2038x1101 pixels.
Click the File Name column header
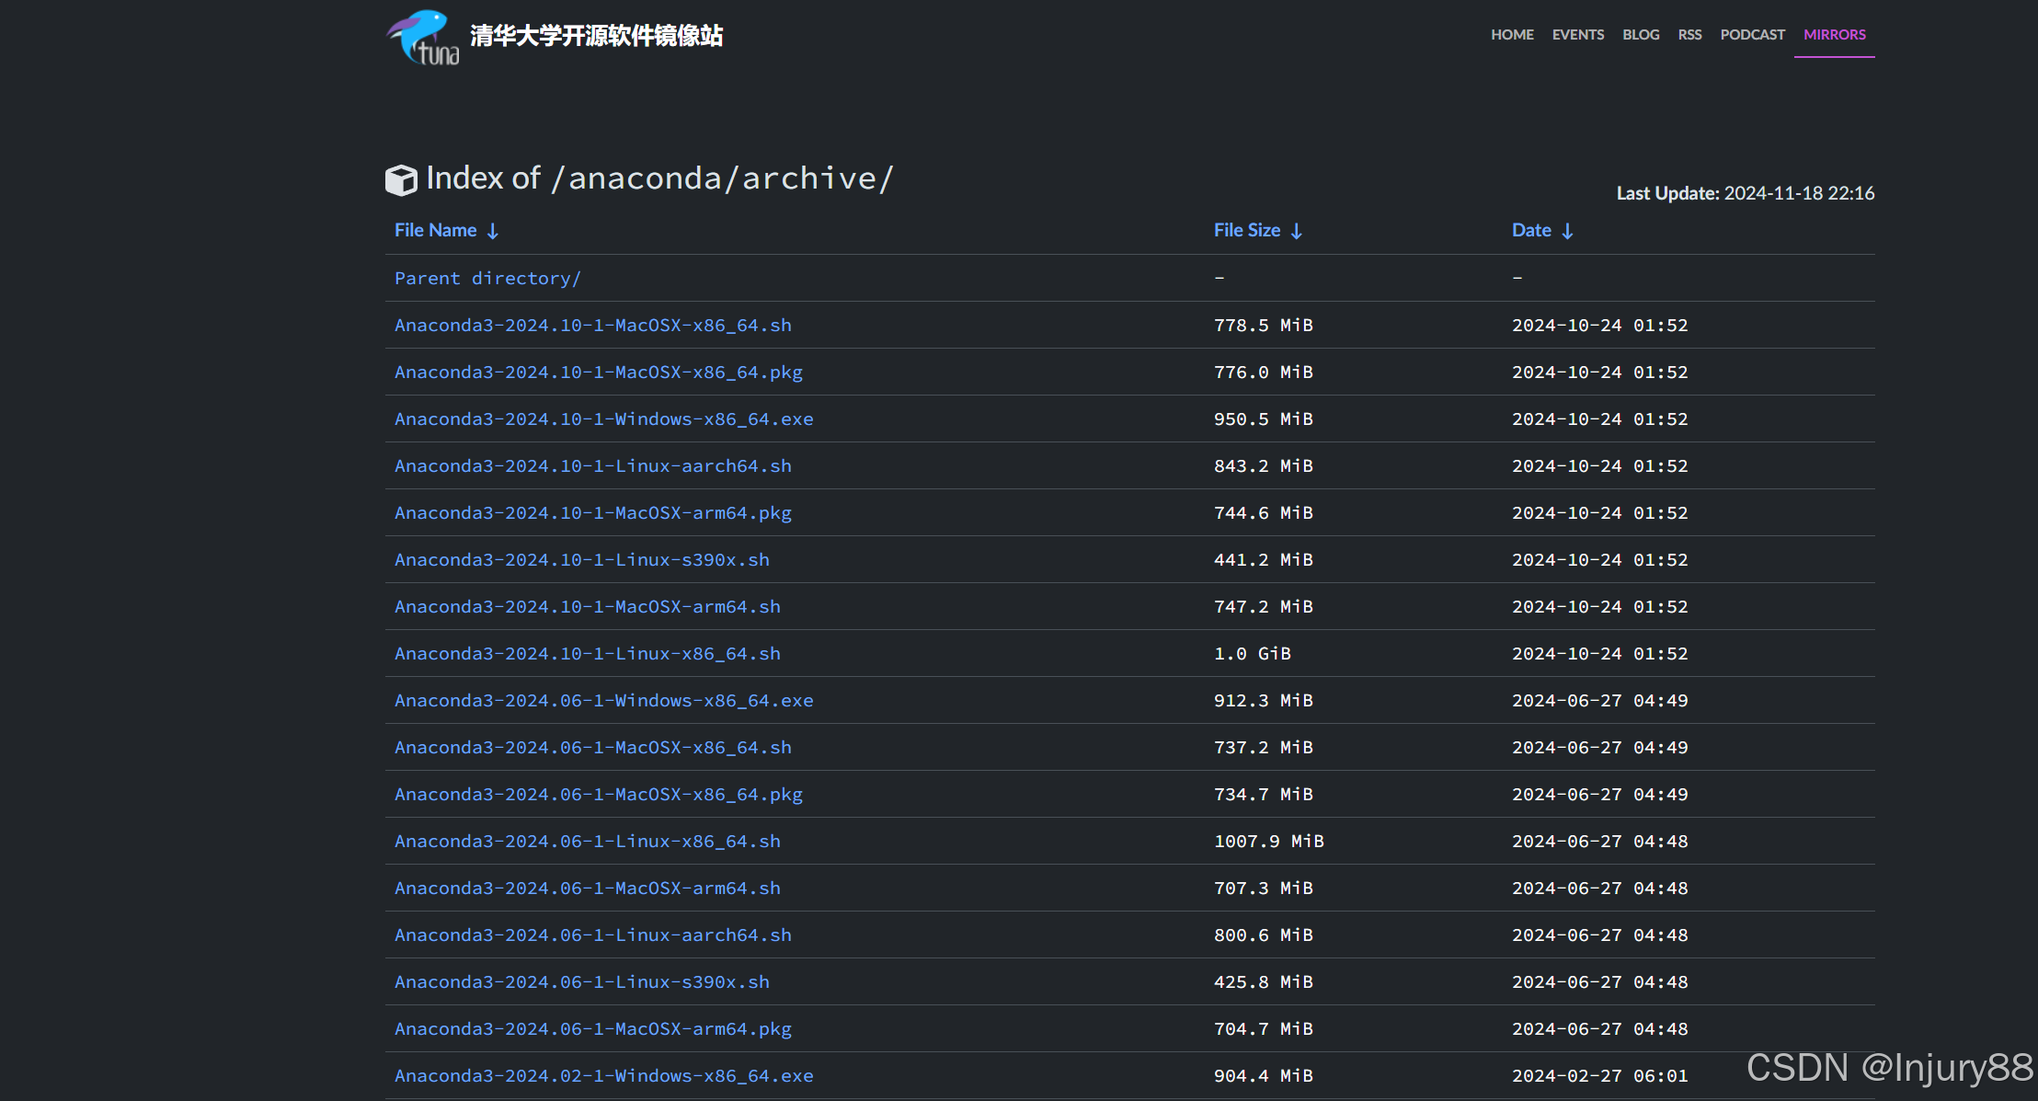[x=435, y=231]
